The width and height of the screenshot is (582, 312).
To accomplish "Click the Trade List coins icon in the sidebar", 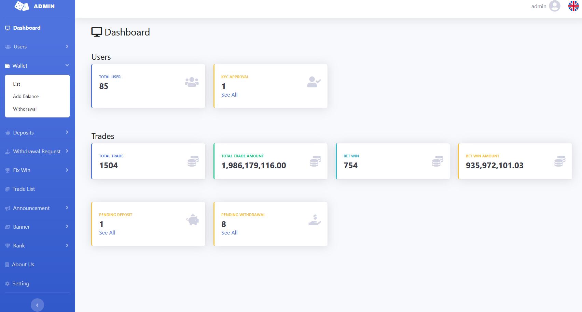I will pyautogui.click(x=7, y=189).
